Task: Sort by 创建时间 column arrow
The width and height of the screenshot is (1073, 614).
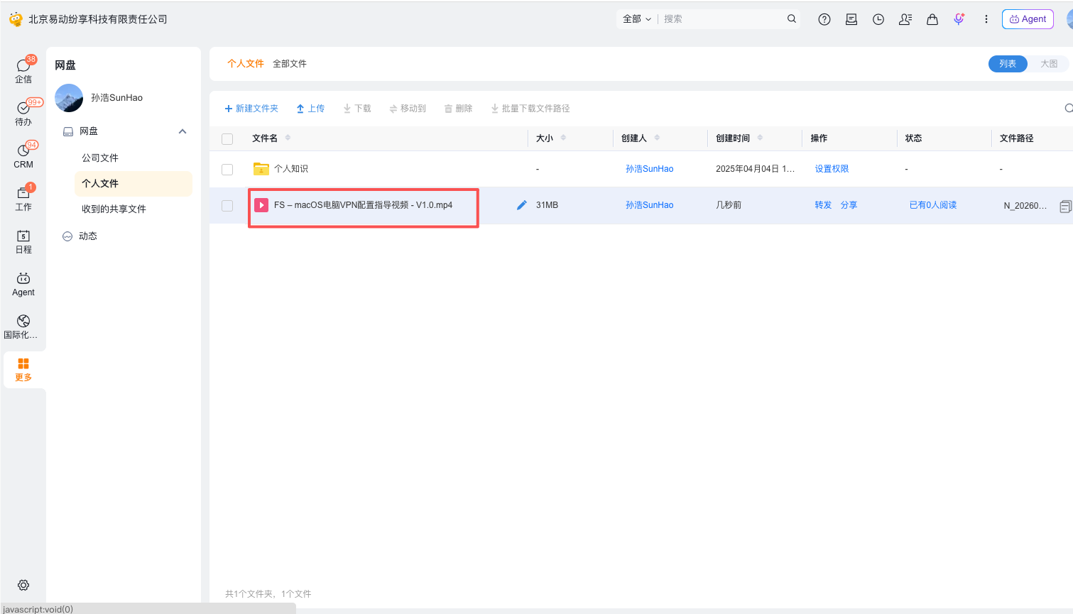Action: 760,138
